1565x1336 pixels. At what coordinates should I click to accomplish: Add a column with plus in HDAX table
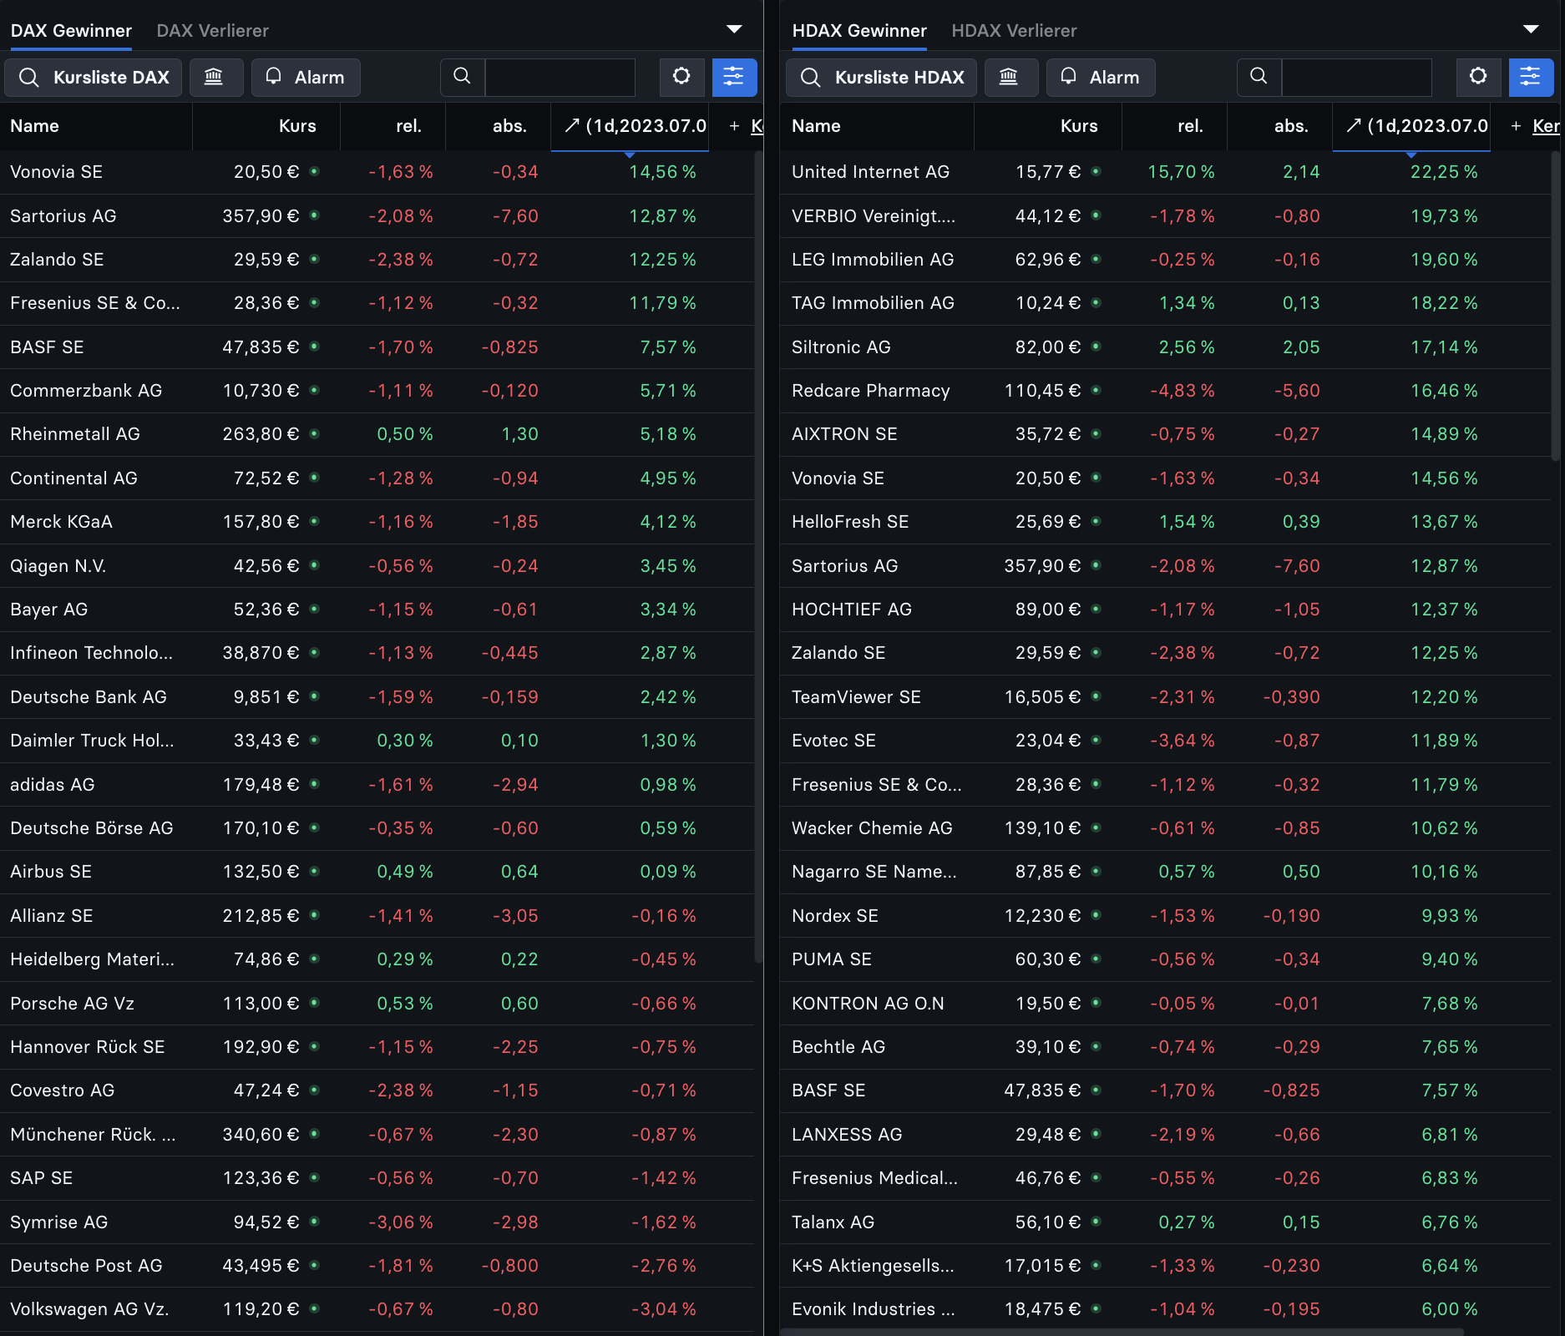(1516, 126)
